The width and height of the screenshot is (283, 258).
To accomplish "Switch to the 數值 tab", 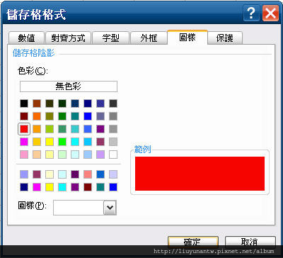I will click(26, 38).
